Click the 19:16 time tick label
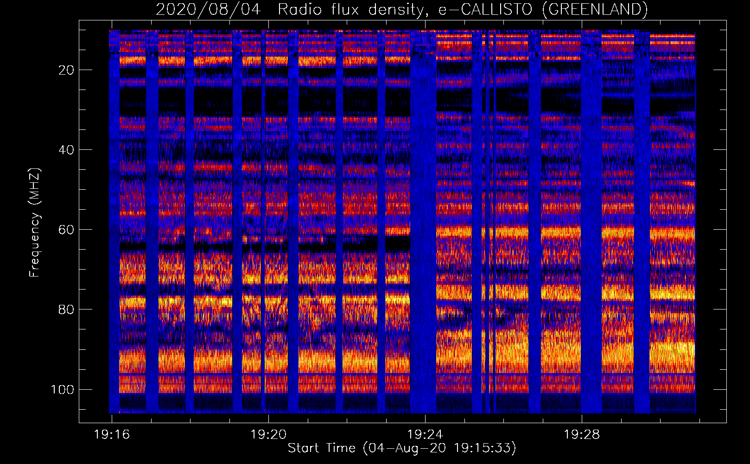The width and height of the screenshot is (750, 464). point(112,435)
